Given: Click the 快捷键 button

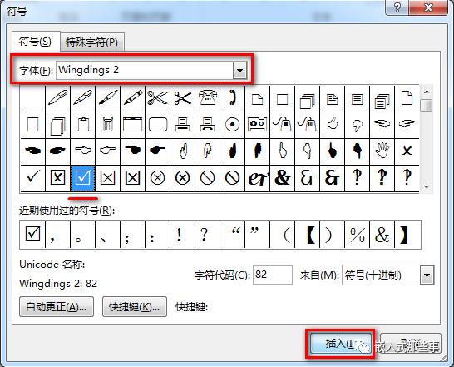Looking at the screenshot, I should click(x=135, y=307).
